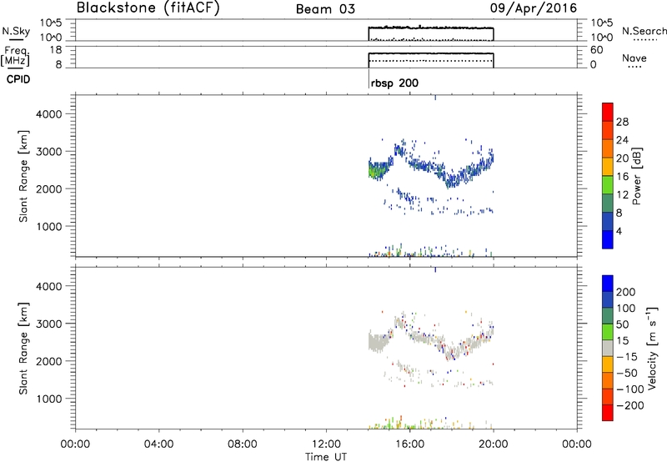Click the '28' label on Power colorbar
This screenshot has height=462, width=667.
click(622, 122)
